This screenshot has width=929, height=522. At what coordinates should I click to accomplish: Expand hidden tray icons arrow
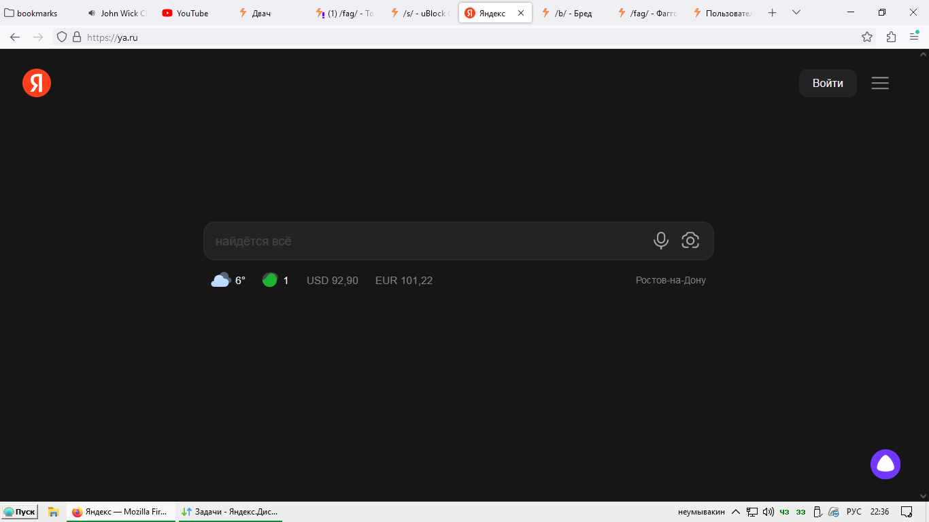tap(735, 511)
